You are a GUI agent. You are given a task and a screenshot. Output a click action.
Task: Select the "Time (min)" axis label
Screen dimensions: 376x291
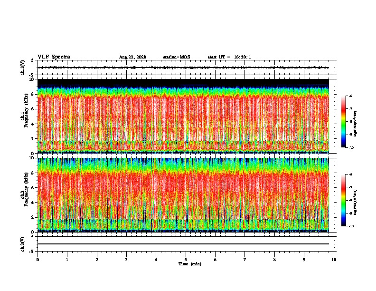tap(190, 264)
